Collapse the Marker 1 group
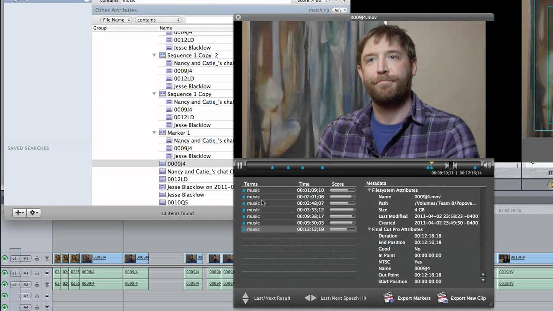Screen dimensions: 553x311 [x=154, y=133]
